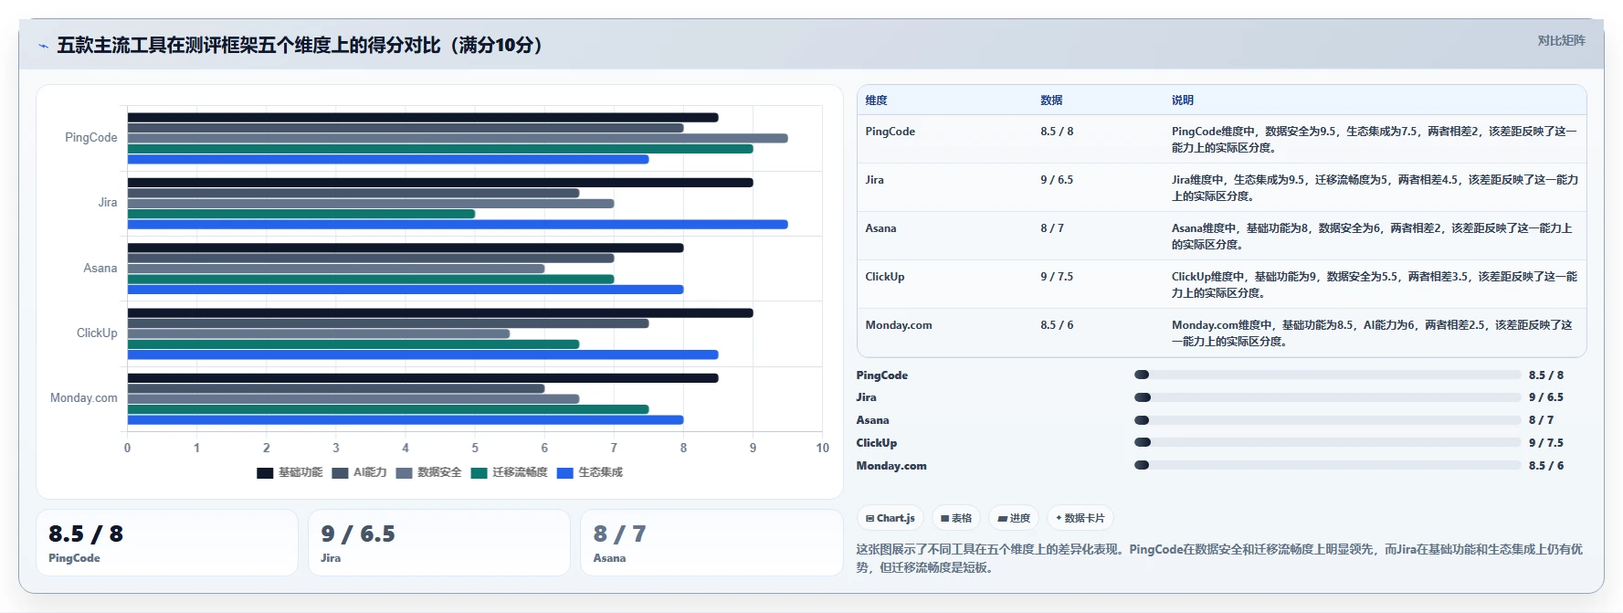Open the 9 / 6.5 Jira data card
1623x613 pixels.
pos(439,543)
